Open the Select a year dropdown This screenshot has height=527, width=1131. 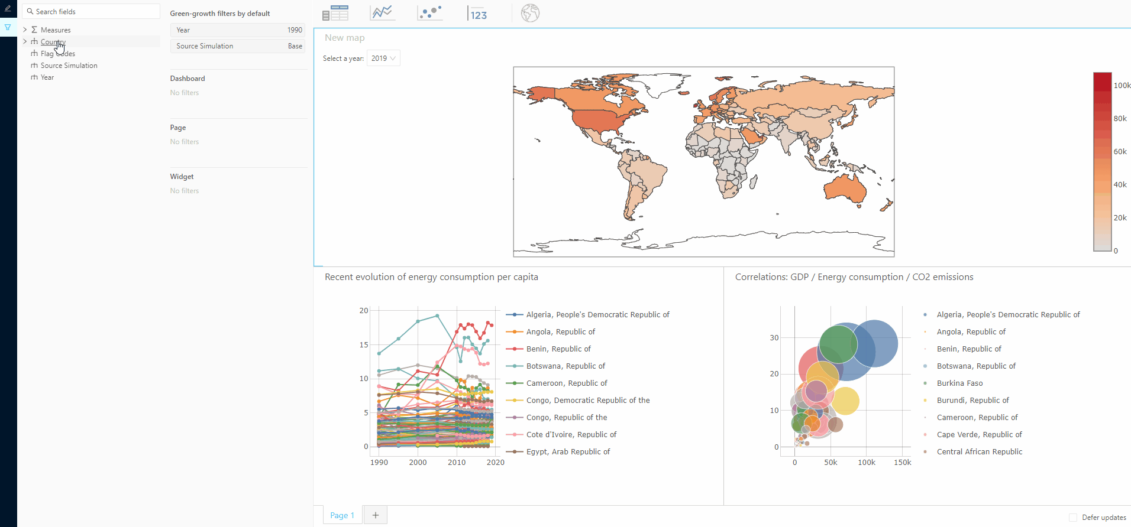[x=383, y=58]
